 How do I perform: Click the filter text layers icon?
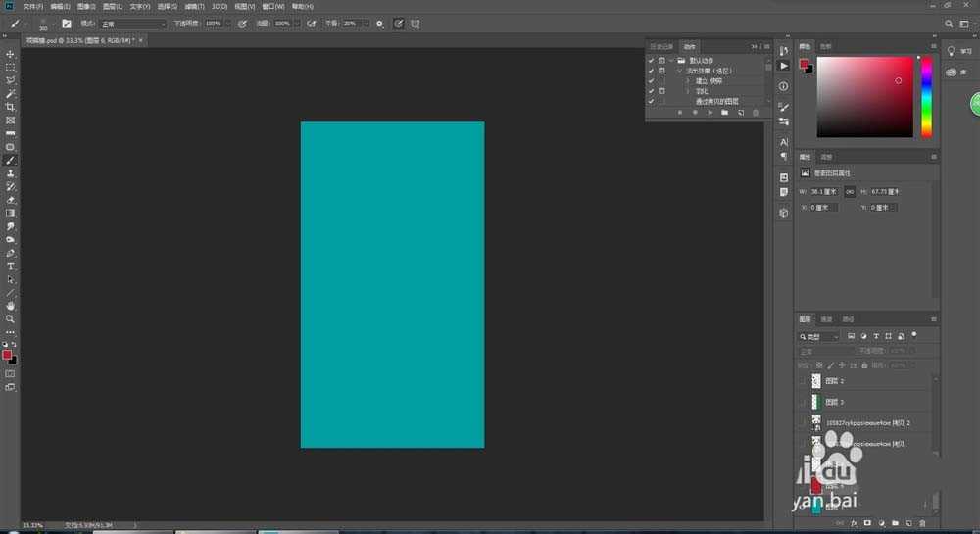[x=876, y=336]
